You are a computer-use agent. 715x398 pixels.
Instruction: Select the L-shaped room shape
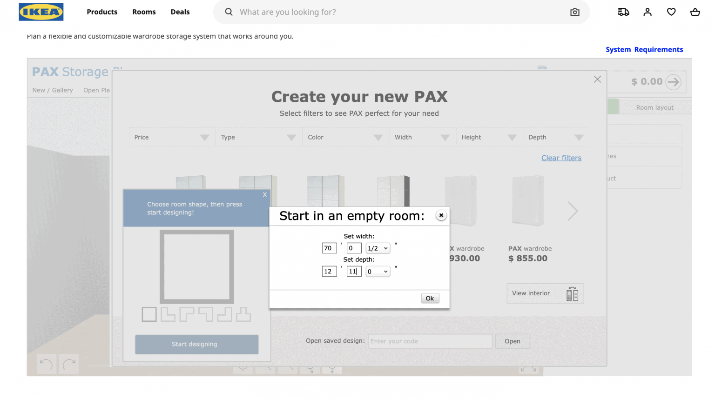(x=168, y=314)
